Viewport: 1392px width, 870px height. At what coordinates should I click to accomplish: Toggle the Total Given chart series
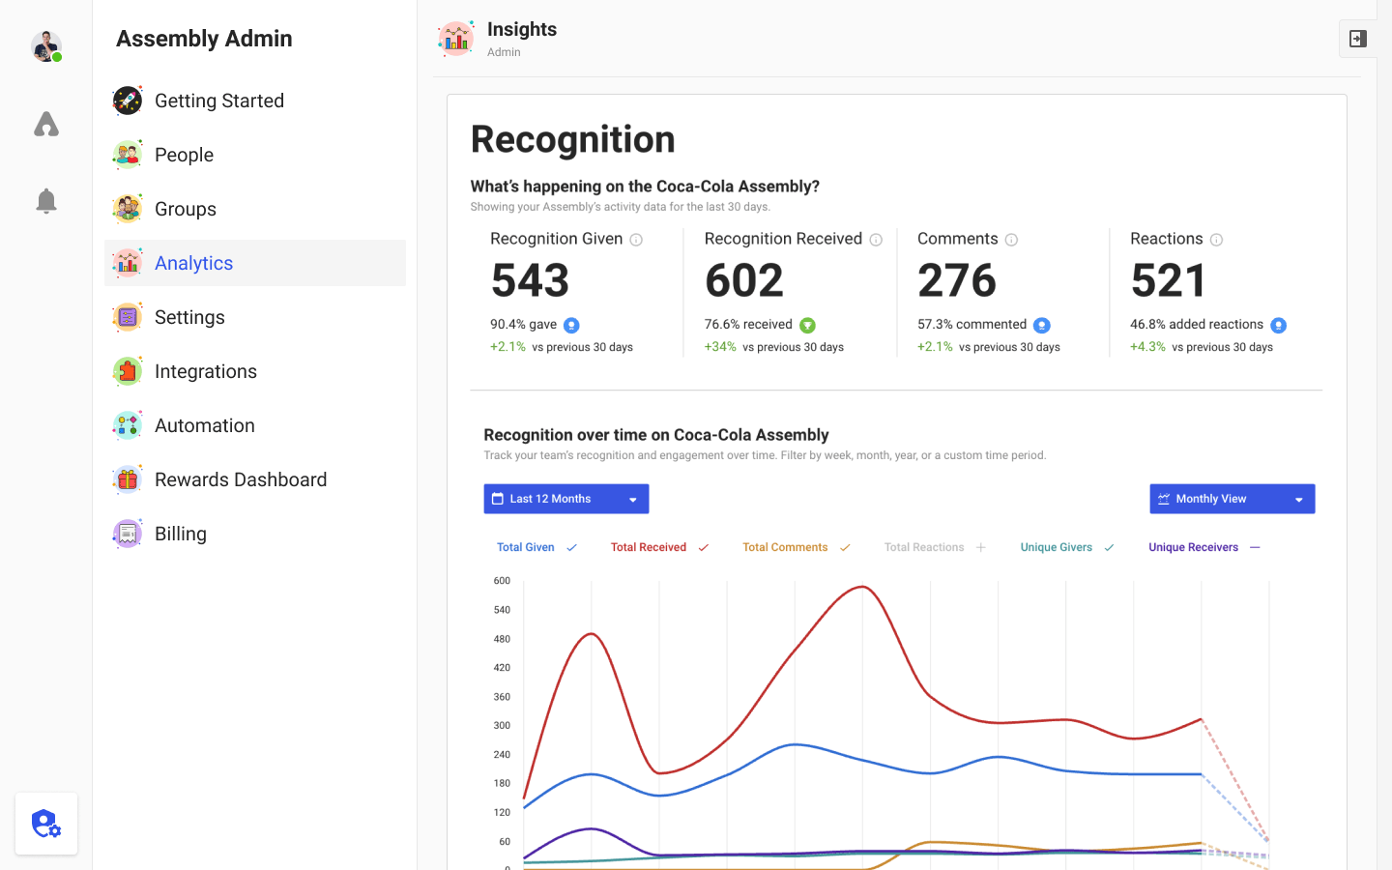[536, 547]
